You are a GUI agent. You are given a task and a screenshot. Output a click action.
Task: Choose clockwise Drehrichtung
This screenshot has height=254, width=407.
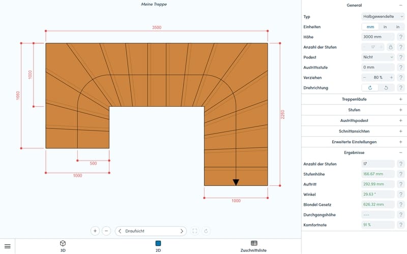pyautogui.click(x=370, y=87)
